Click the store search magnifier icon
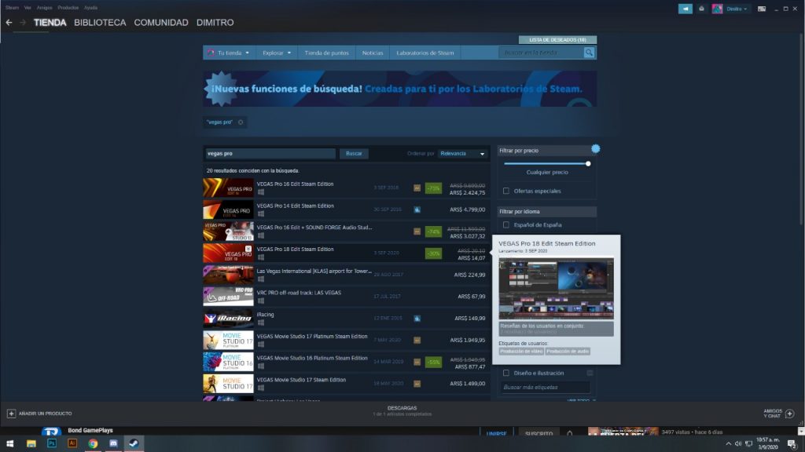 click(x=589, y=53)
